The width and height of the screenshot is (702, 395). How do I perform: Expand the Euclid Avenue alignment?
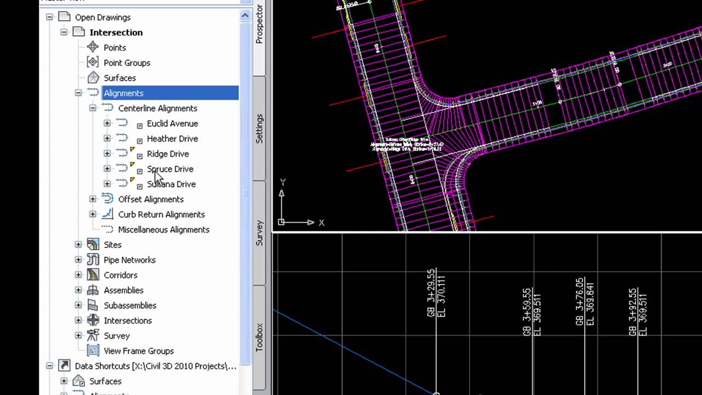[x=107, y=123]
